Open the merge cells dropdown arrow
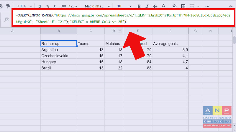This screenshot has height=132, width=236. (x=198, y=6)
